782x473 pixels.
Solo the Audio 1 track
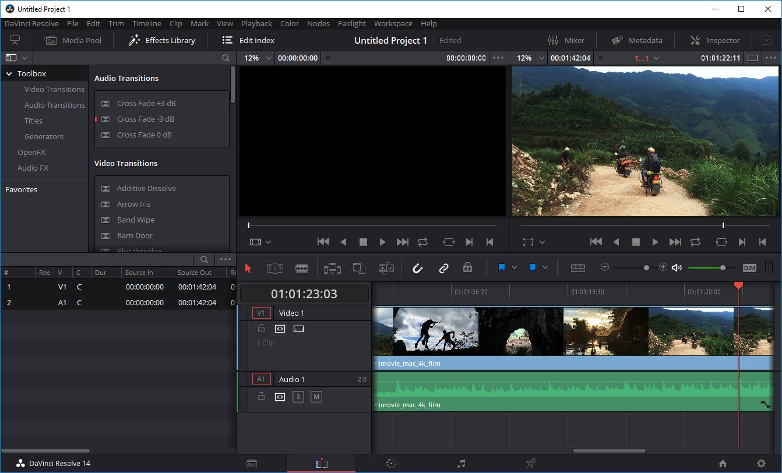pyautogui.click(x=298, y=397)
